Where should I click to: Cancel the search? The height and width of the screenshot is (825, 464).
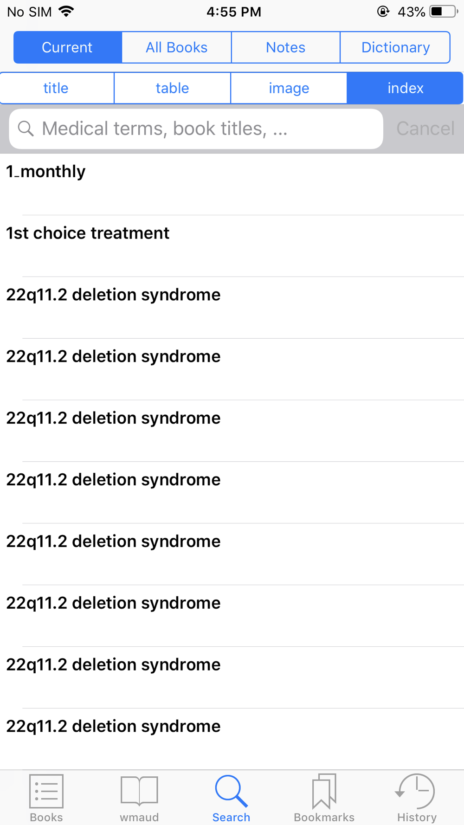425,129
